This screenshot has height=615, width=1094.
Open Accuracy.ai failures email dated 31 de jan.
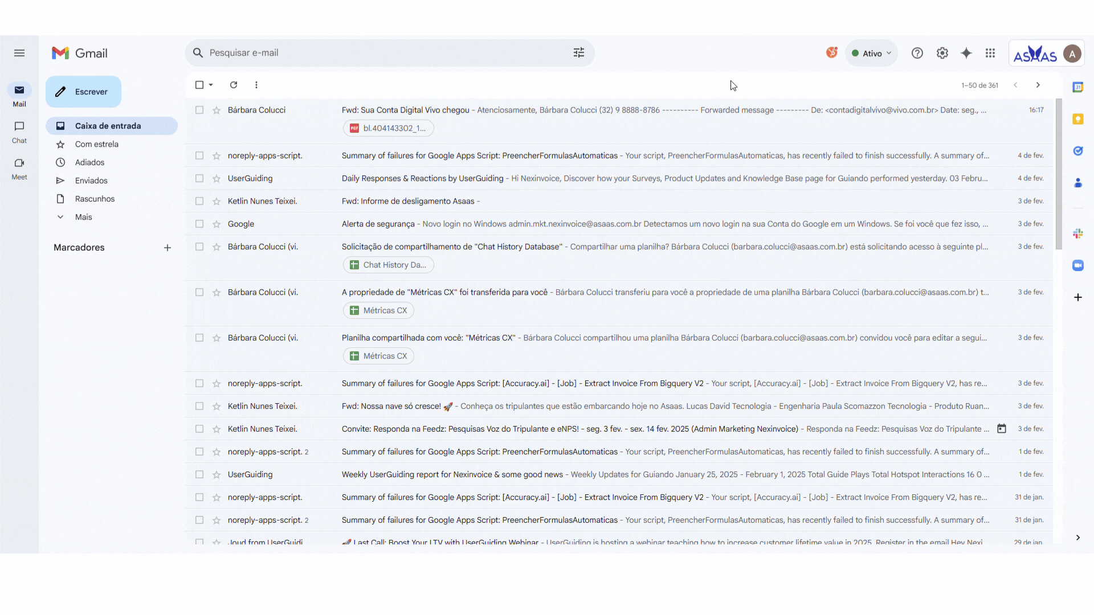point(619,497)
